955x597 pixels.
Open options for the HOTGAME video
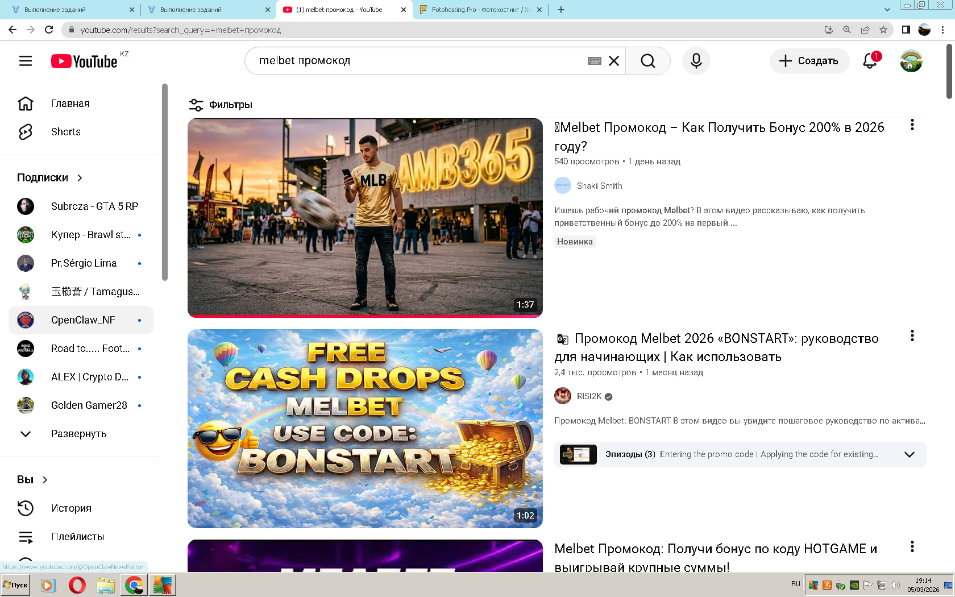[x=912, y=547]
